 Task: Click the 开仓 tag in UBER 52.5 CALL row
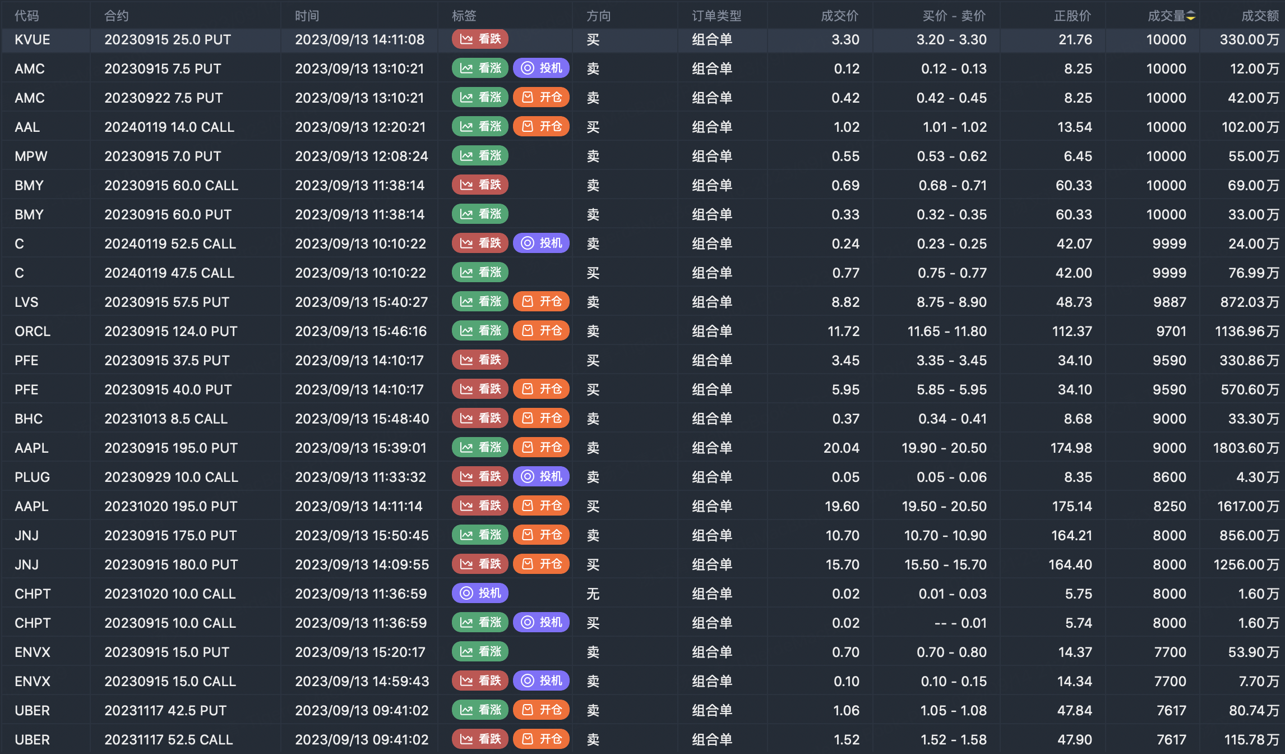[541, 739]
